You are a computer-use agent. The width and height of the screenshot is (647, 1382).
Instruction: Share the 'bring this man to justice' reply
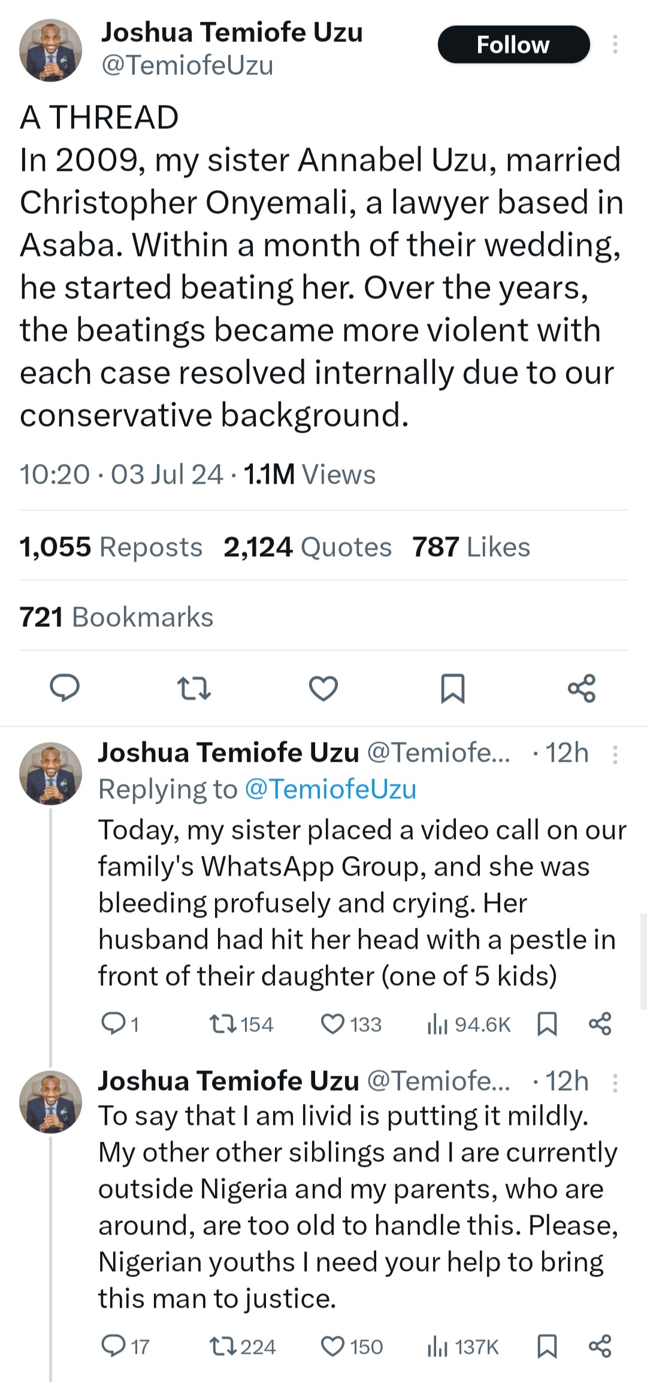(x=600, y=1347)
